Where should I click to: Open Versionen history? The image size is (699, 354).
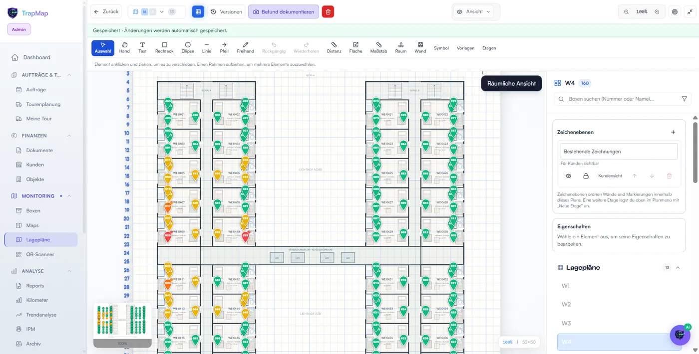tap(226, 11)
